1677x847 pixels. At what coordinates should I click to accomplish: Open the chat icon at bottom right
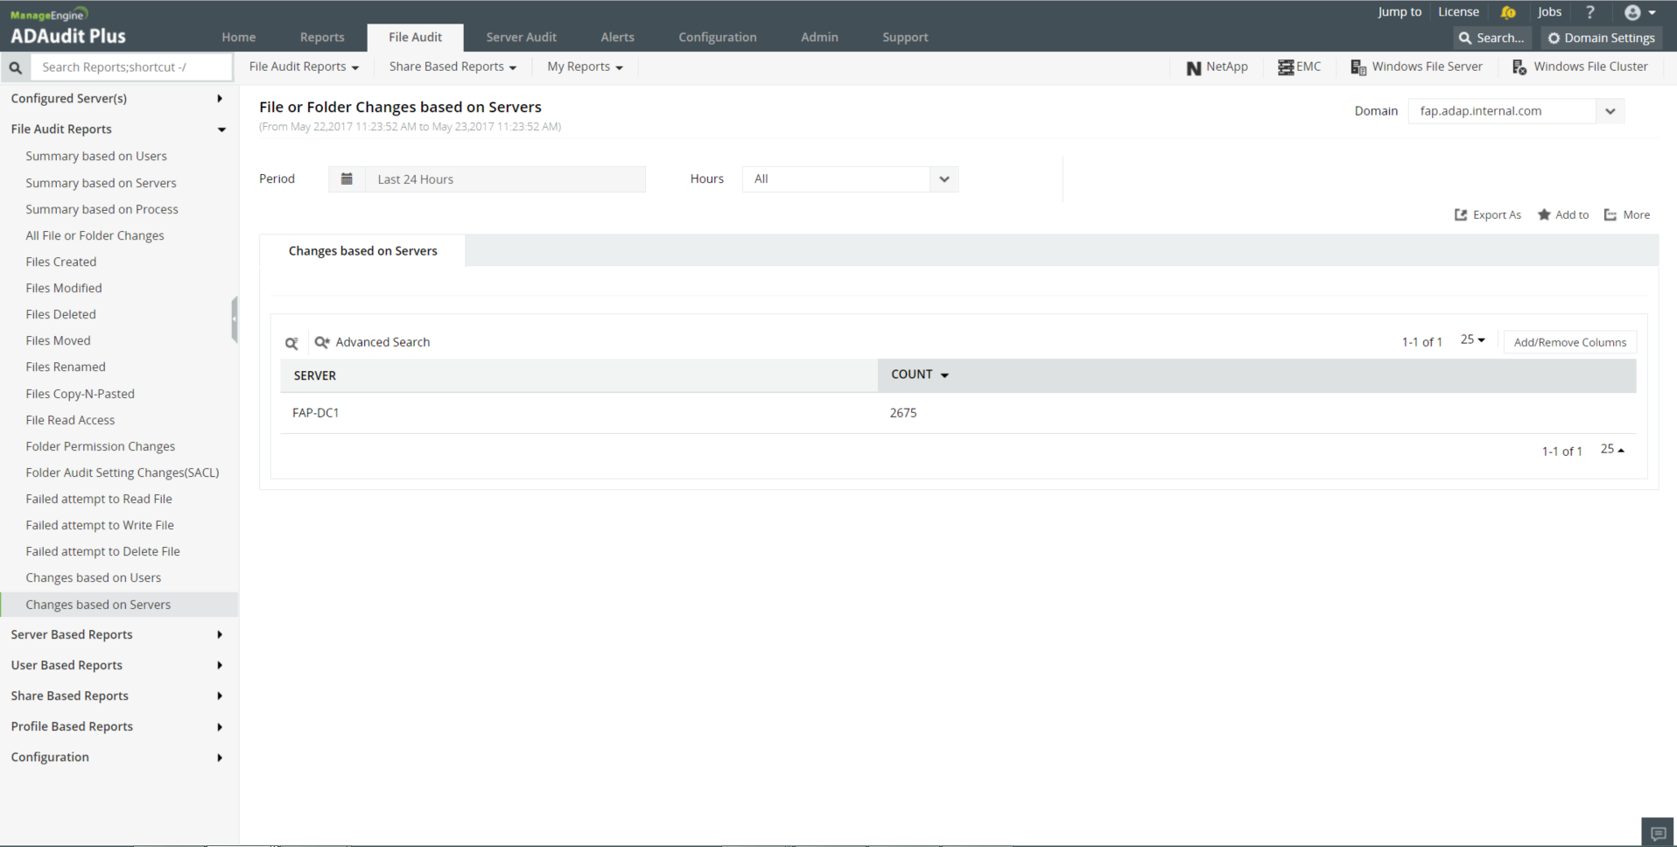coord(1657,832)
